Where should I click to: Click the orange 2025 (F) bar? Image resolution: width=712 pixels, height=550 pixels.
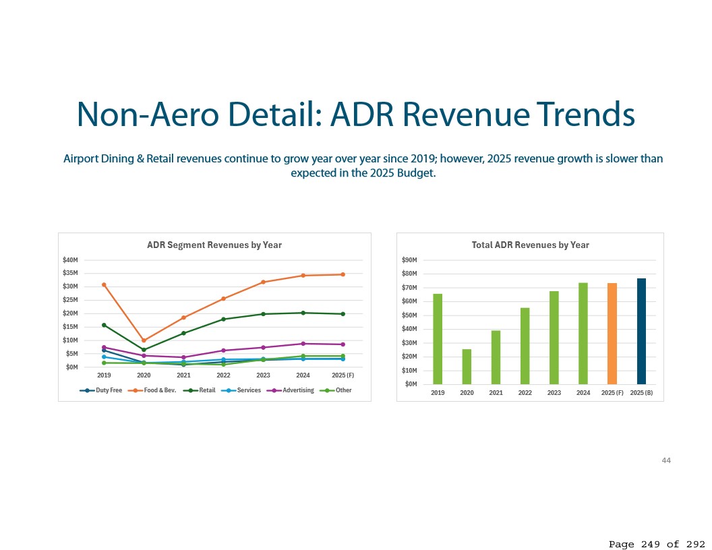point(612,333)
